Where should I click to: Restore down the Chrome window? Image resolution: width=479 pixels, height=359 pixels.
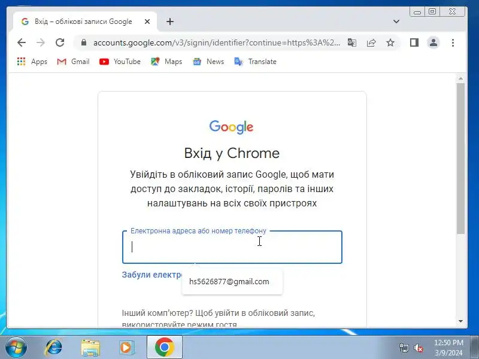click(432, 11)
